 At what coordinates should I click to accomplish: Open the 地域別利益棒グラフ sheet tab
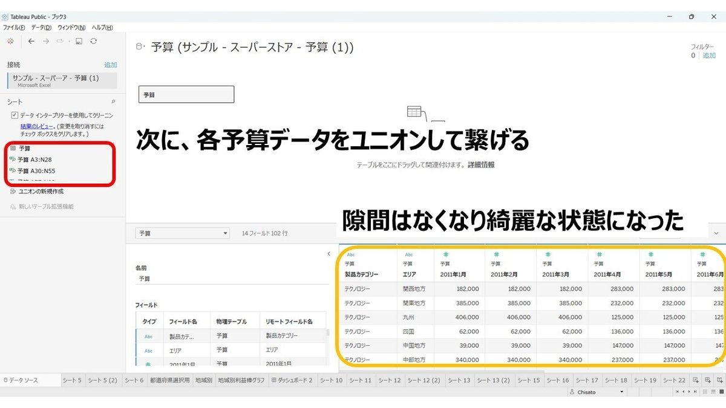(x=241, y=380)
